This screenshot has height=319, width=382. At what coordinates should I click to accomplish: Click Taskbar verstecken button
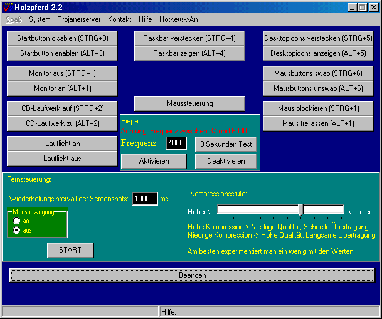(x=189, y=38)
